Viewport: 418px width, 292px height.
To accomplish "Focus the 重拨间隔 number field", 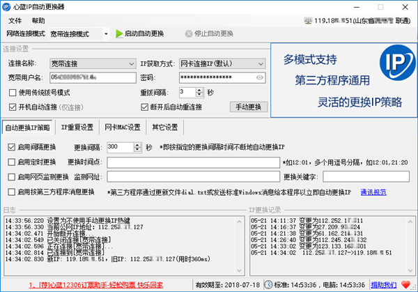I will [187, 93].
